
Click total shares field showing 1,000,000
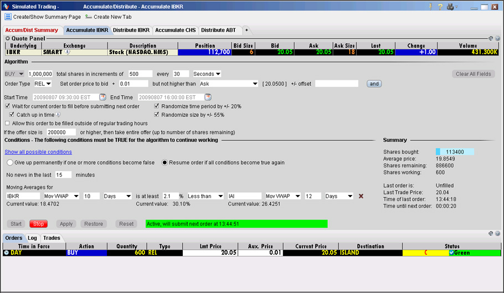40,74
